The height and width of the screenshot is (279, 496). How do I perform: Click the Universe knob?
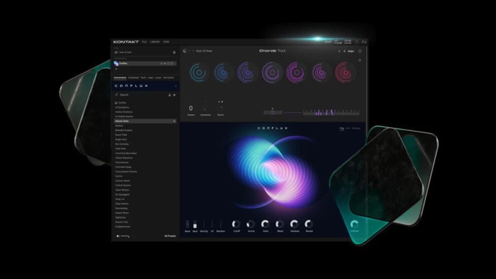[x=294, y=224]
